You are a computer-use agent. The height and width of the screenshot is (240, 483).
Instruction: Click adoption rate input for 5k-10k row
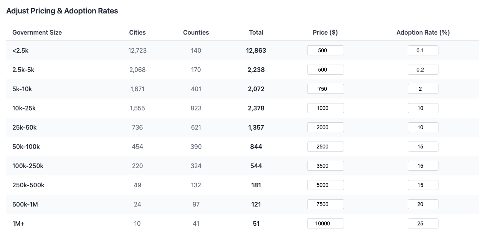point(423,89)
